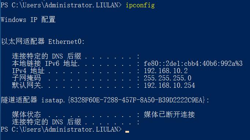Viewport: 250px width, 140px height.
Task: Click the IPv4 地址 label
Action: click(x=28, y=71)
